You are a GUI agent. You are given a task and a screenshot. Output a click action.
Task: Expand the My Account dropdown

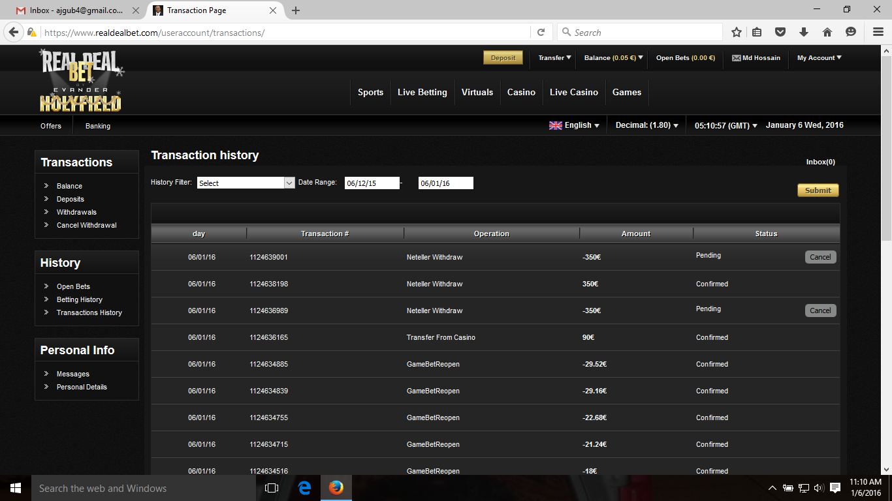(819, 58)
